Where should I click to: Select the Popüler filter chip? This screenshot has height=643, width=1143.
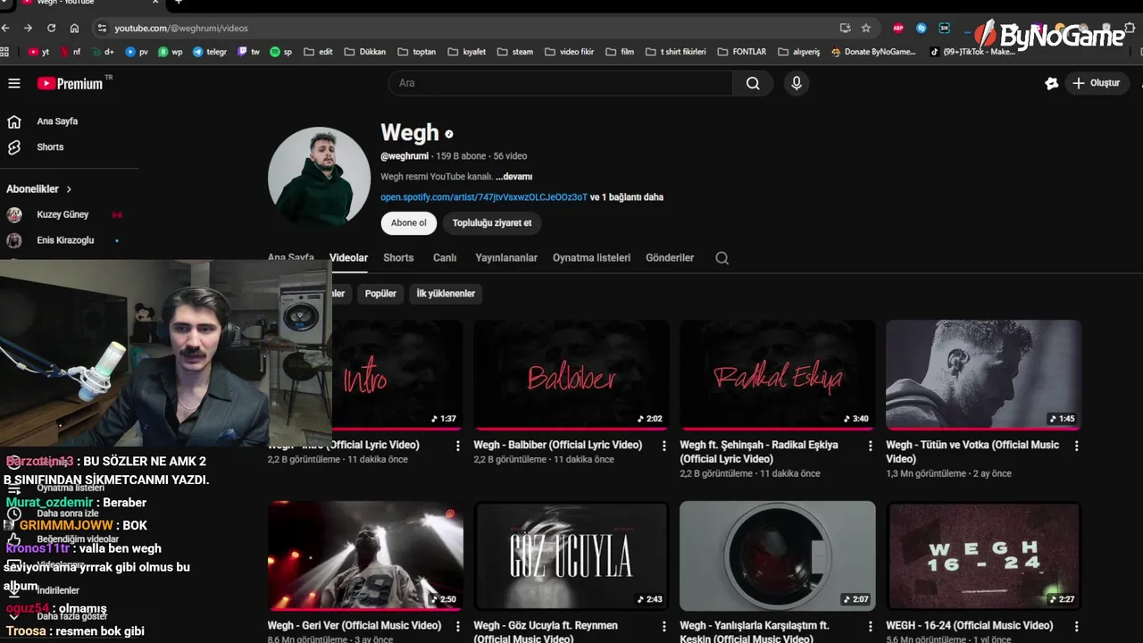click(380, 294)
